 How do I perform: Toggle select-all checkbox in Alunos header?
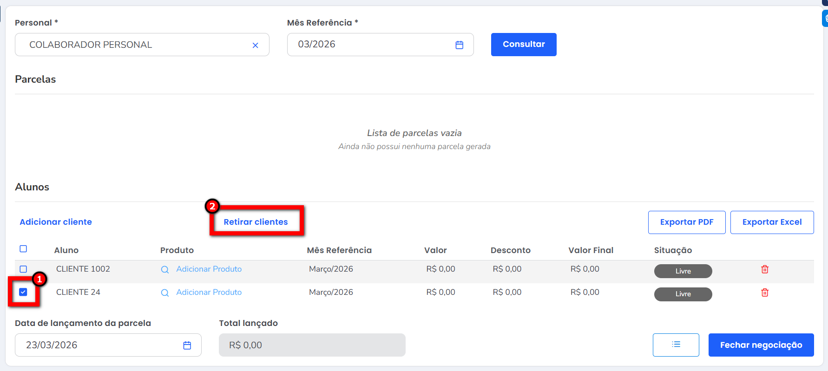point(23,249)
